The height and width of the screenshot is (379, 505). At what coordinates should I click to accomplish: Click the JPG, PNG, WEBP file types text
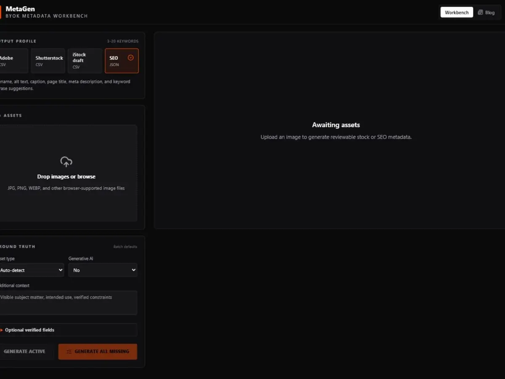(66, 188)
